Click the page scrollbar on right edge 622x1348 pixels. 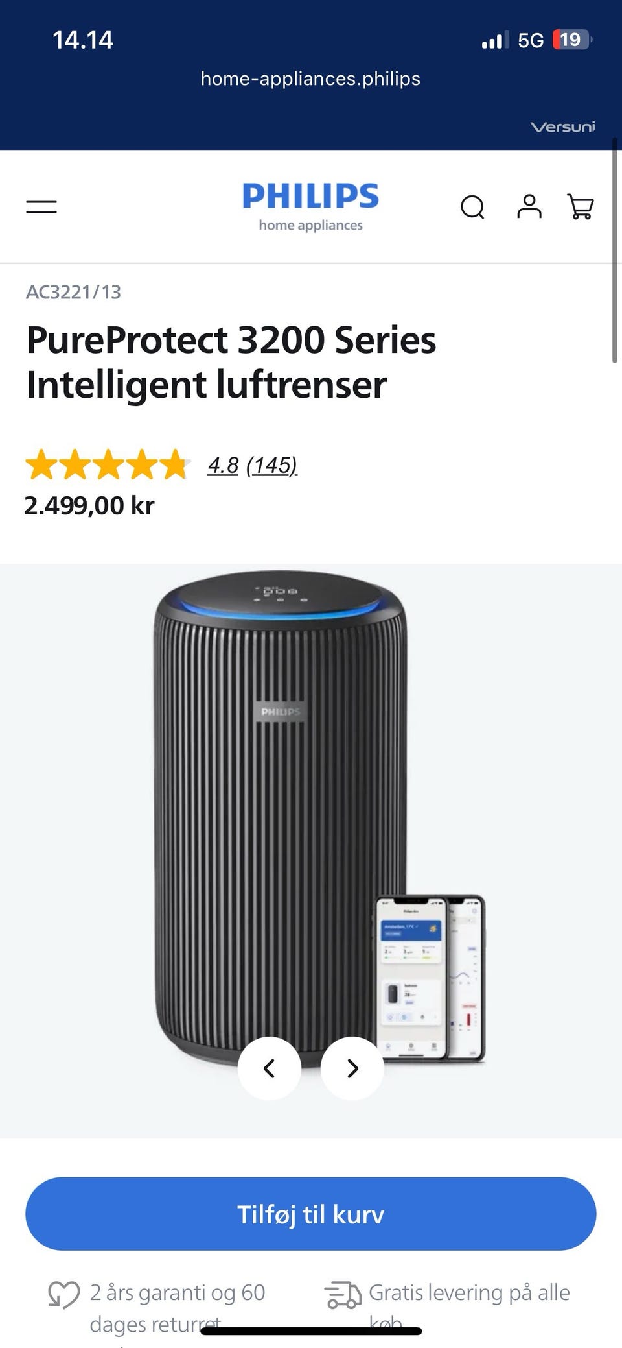615,250
